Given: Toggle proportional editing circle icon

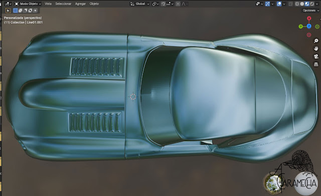Looking at the screenshot, I should click(x=178, y=4).
